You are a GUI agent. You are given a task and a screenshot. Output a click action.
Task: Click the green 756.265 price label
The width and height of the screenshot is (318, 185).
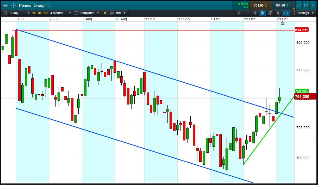[302, 91]
